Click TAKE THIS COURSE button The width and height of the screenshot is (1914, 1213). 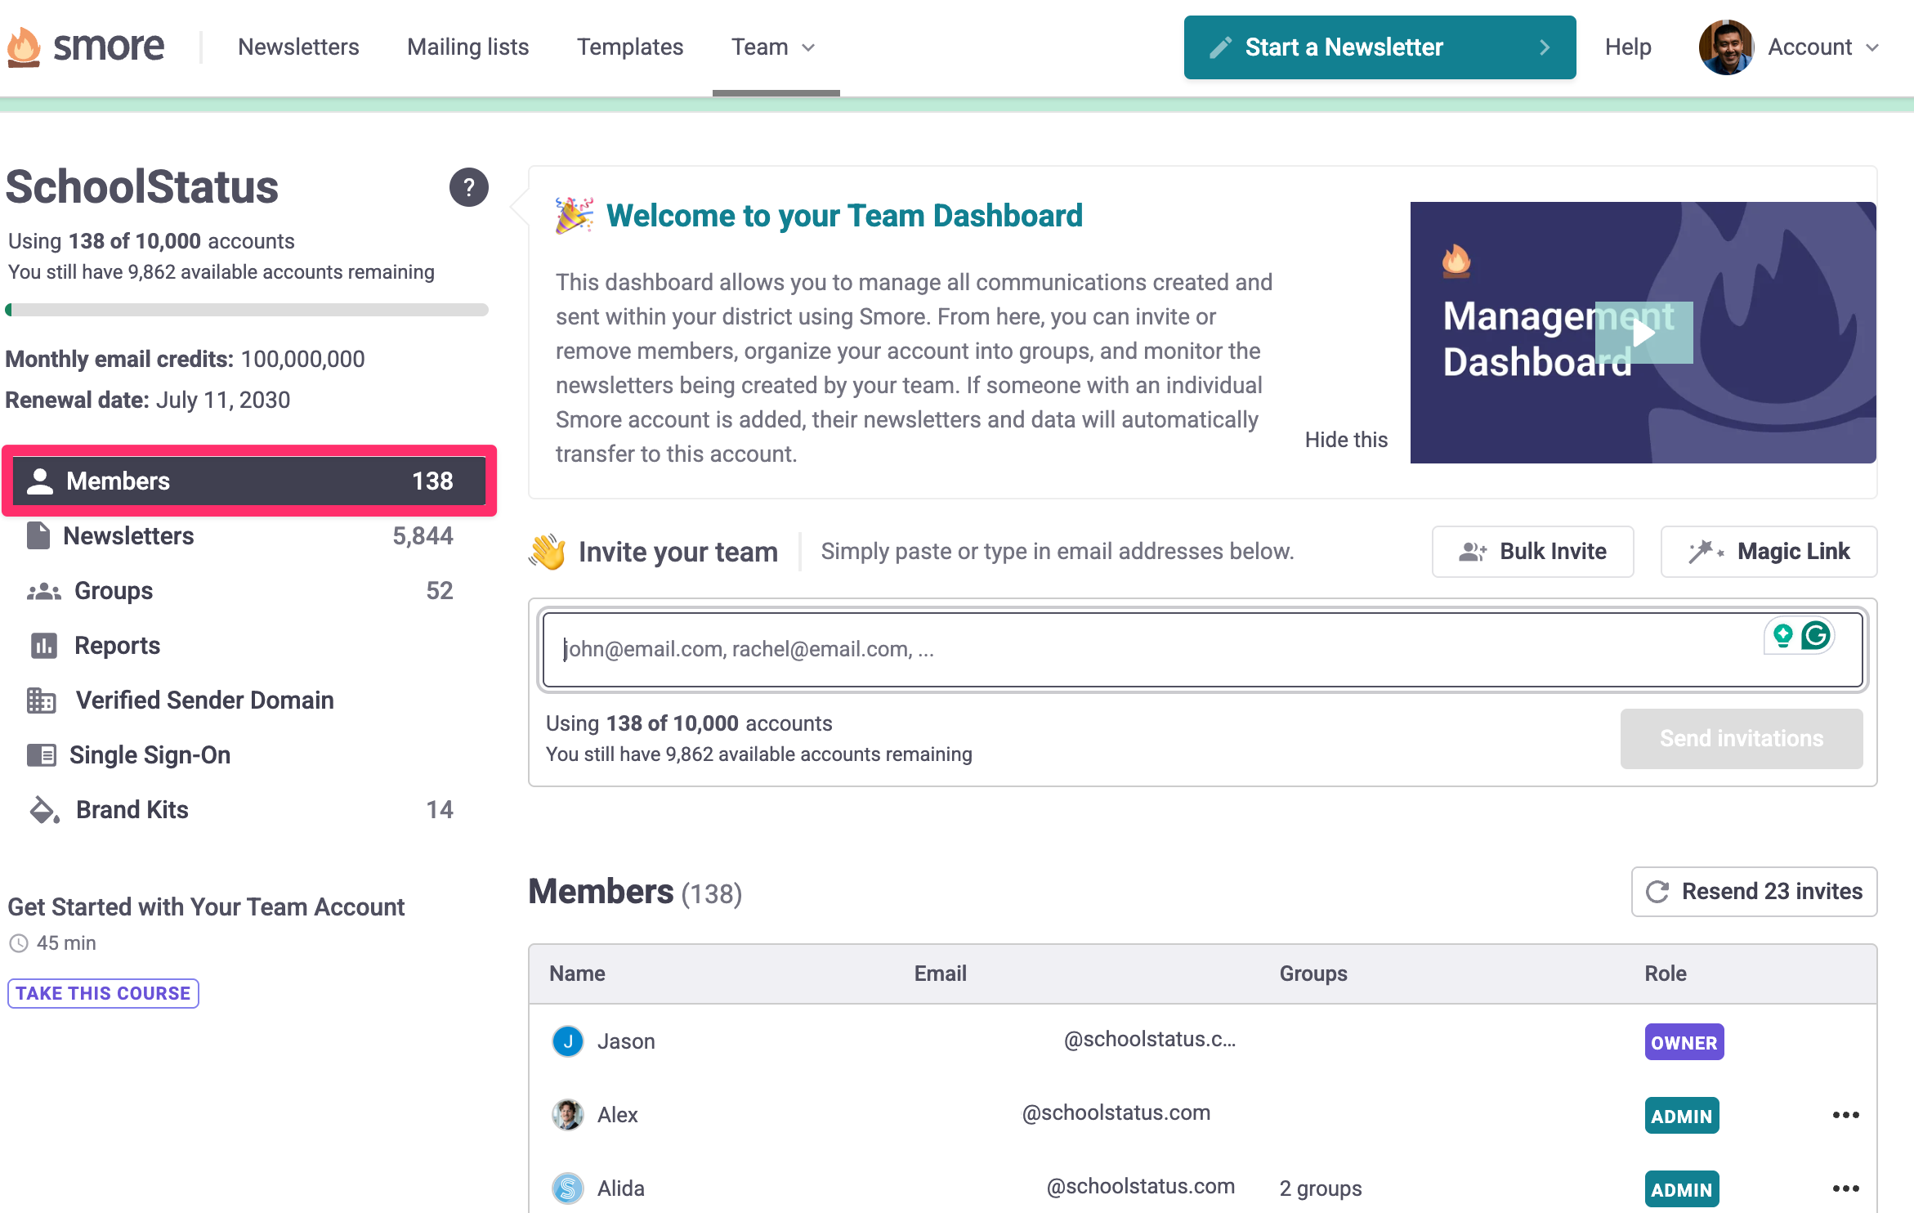(x=103, y=993)
